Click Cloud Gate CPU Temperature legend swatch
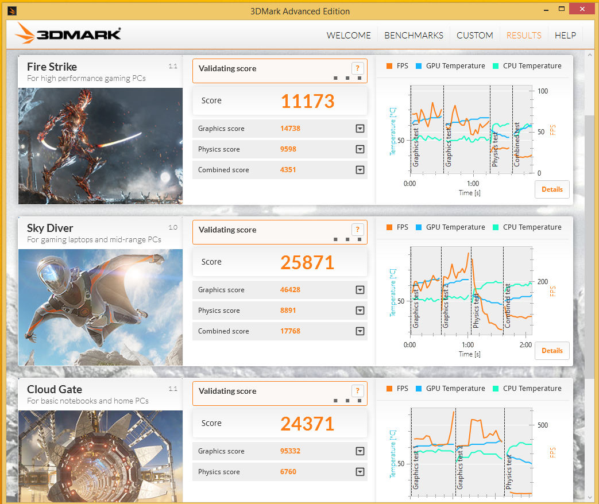Image resolution: width=599 pixels, height=504 pixels. (x=496, y=388)
